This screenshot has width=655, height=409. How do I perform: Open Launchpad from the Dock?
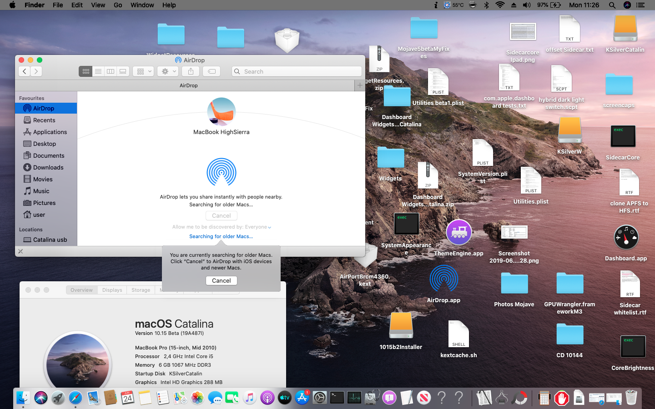(x=58, y=398)
